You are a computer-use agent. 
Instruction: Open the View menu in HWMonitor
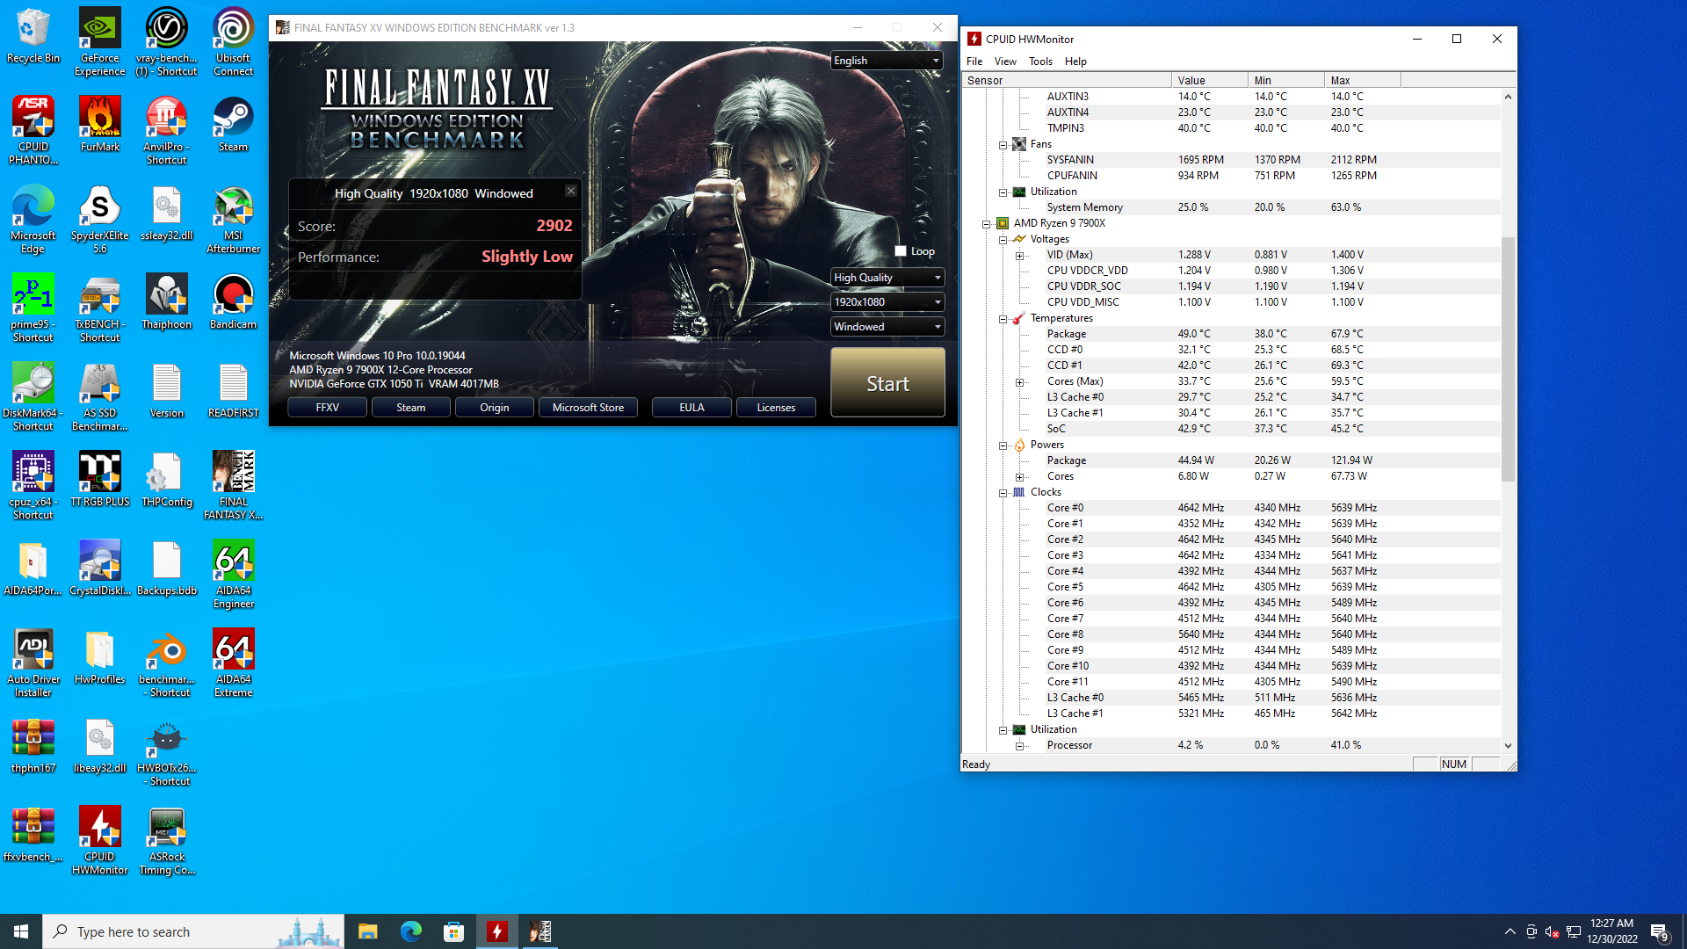click(x=1004, y=62)
